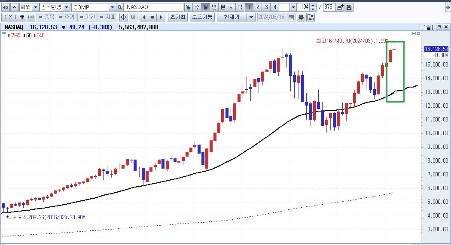Screen dimensions: 451x245
Task: Click the NASDAQ index name in header
Action: (x=14, y=27)
